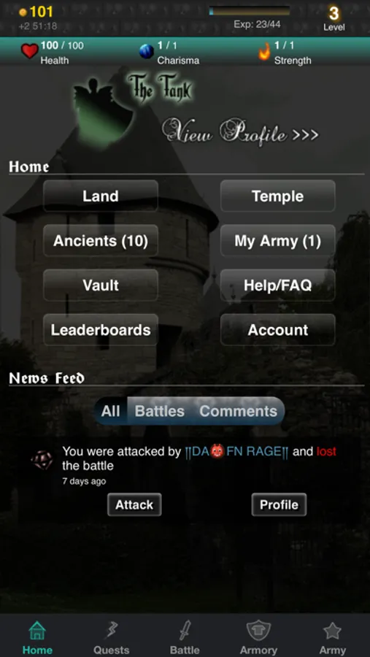
Task: Open the Army star icon
Action: 332,631
